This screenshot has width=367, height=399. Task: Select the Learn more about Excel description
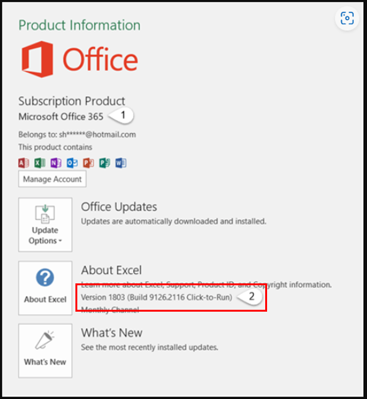click(x=206, y=285)
